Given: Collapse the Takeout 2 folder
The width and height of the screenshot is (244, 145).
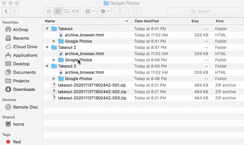Looking at the screenshot, I should pyautogui.click(x=47, y=47).
